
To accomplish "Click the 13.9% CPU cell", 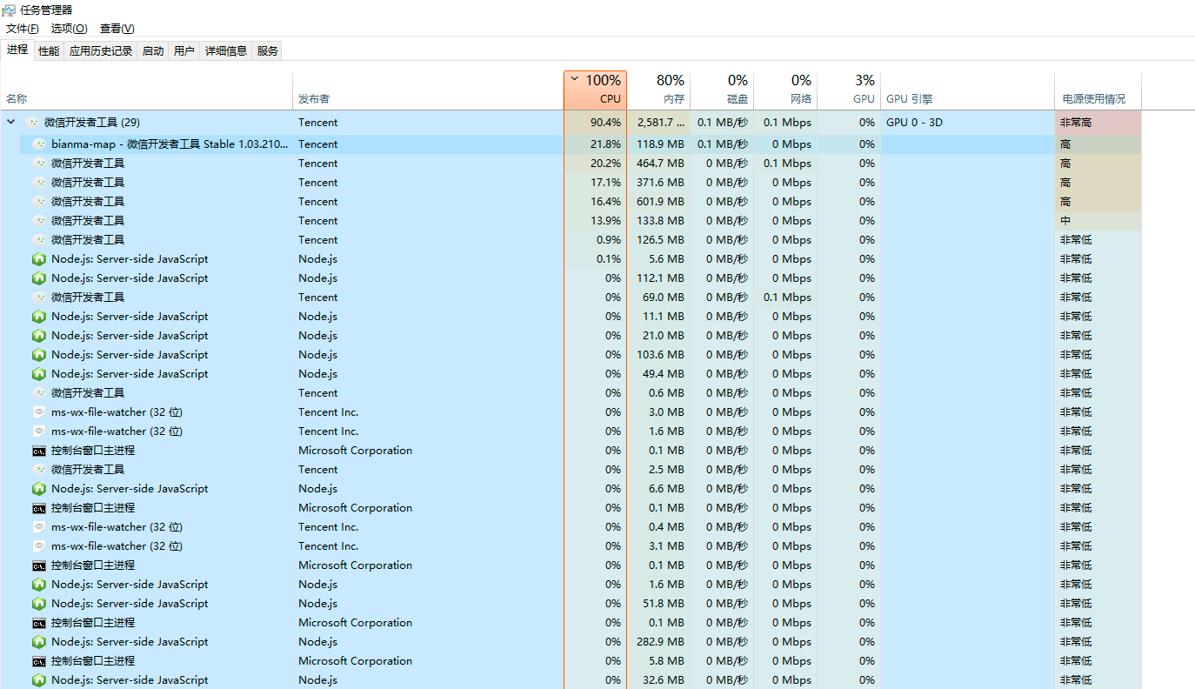I will [x=595, y=221].
